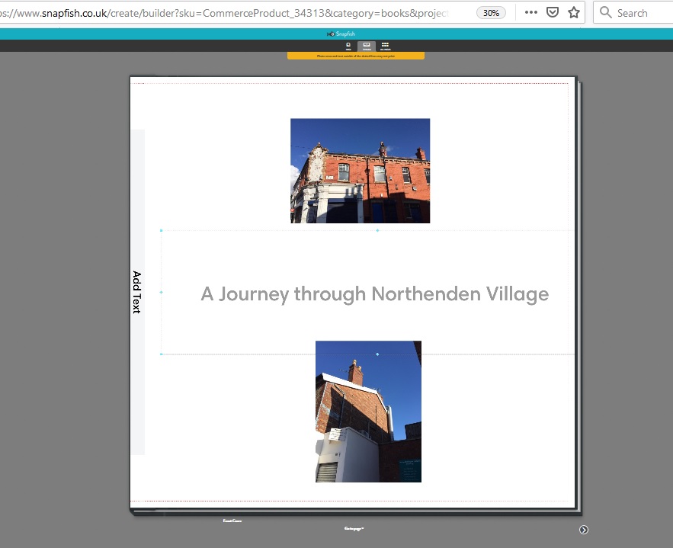Click the yellow dotted-lines warning banner
Image resolution: width=673 pixels, height=548 pixels.
tap(355, 56)
